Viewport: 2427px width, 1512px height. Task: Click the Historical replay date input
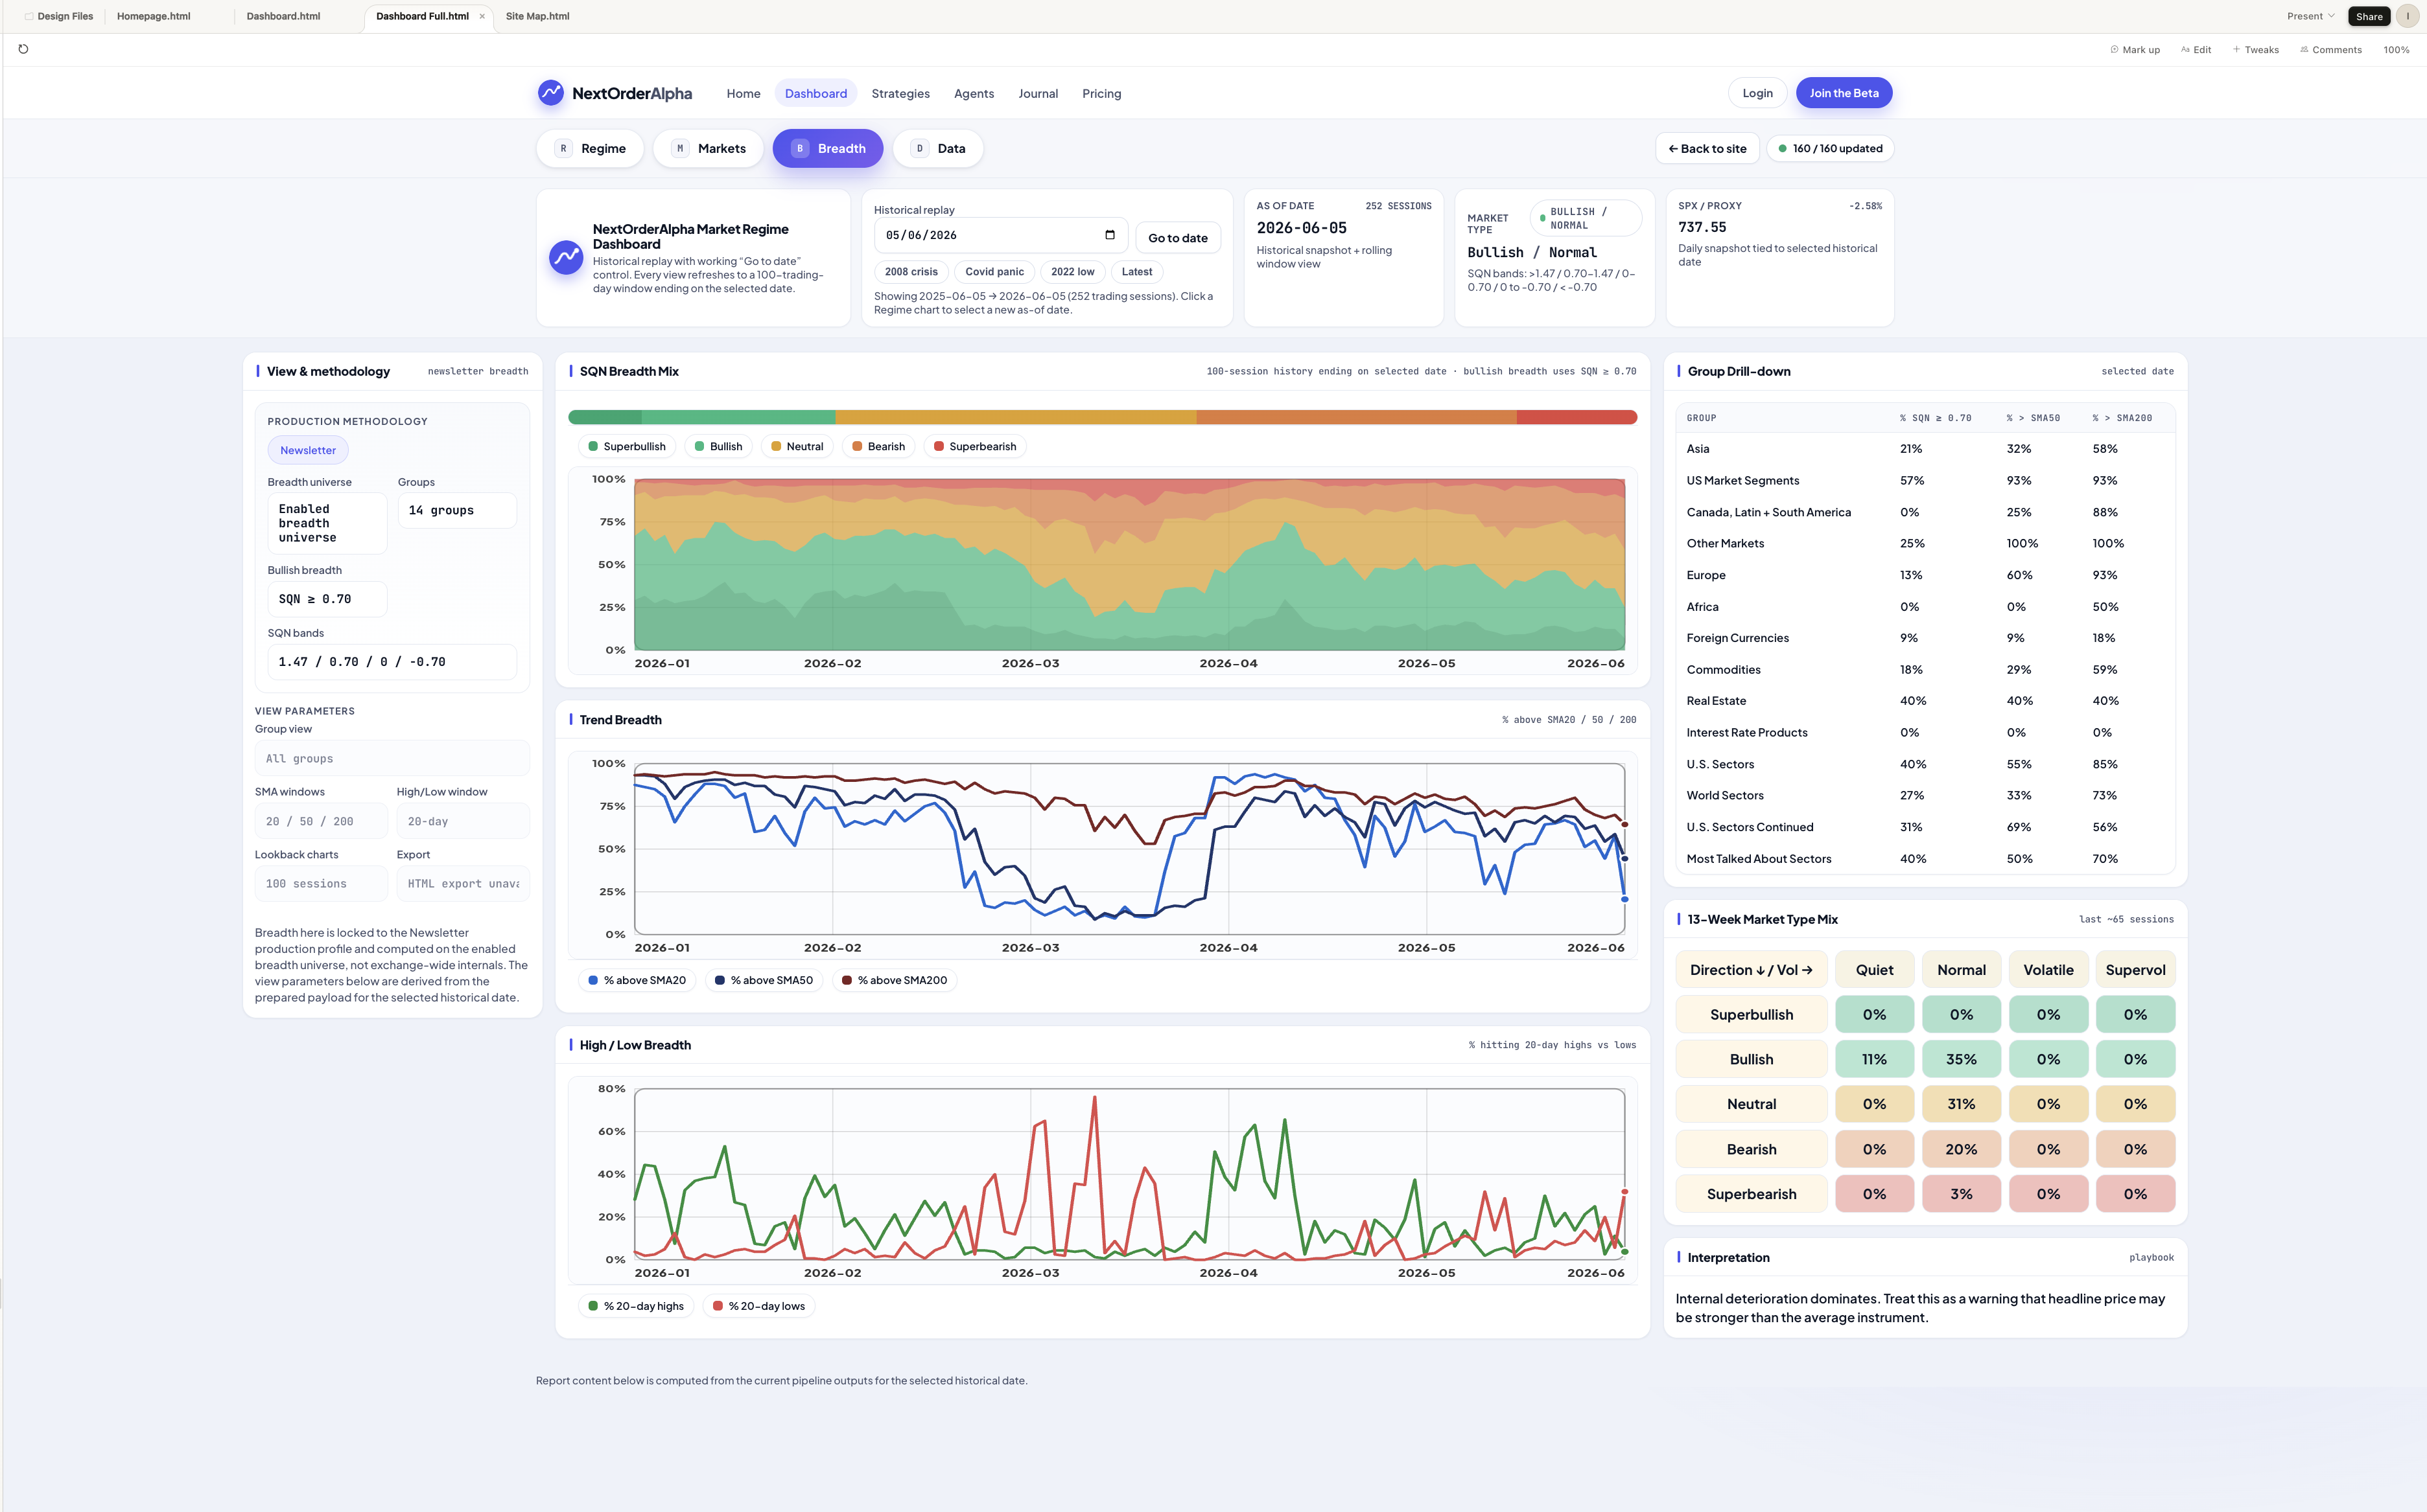pos(1000,235)
